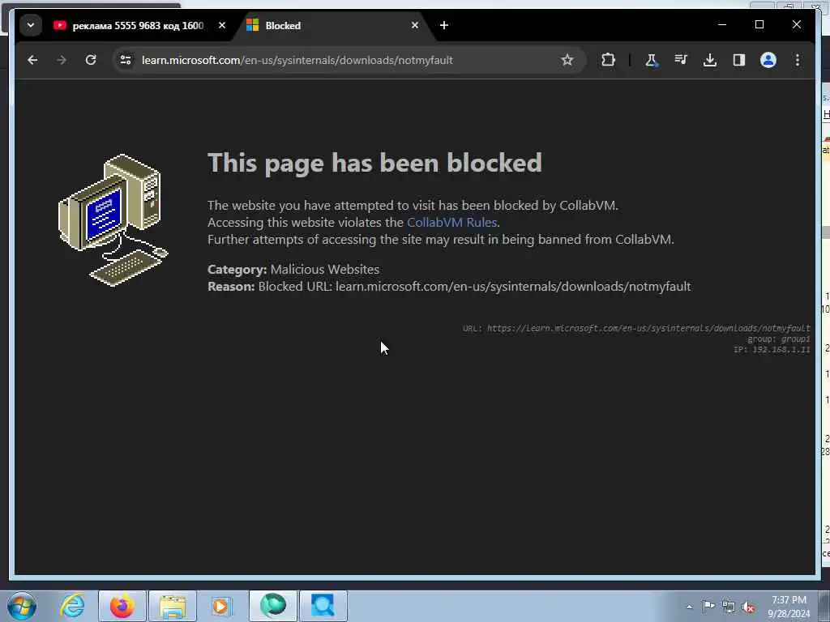Open the Windows Start button
The image size is (830, 622).
click(x=22, y=606)
